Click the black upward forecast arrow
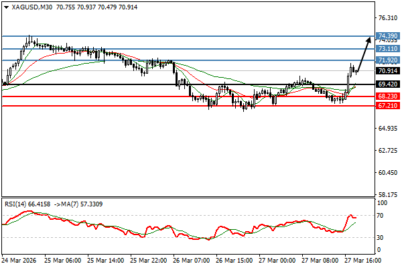The height and width of the screenshot is (268, 402). point(363,54)
